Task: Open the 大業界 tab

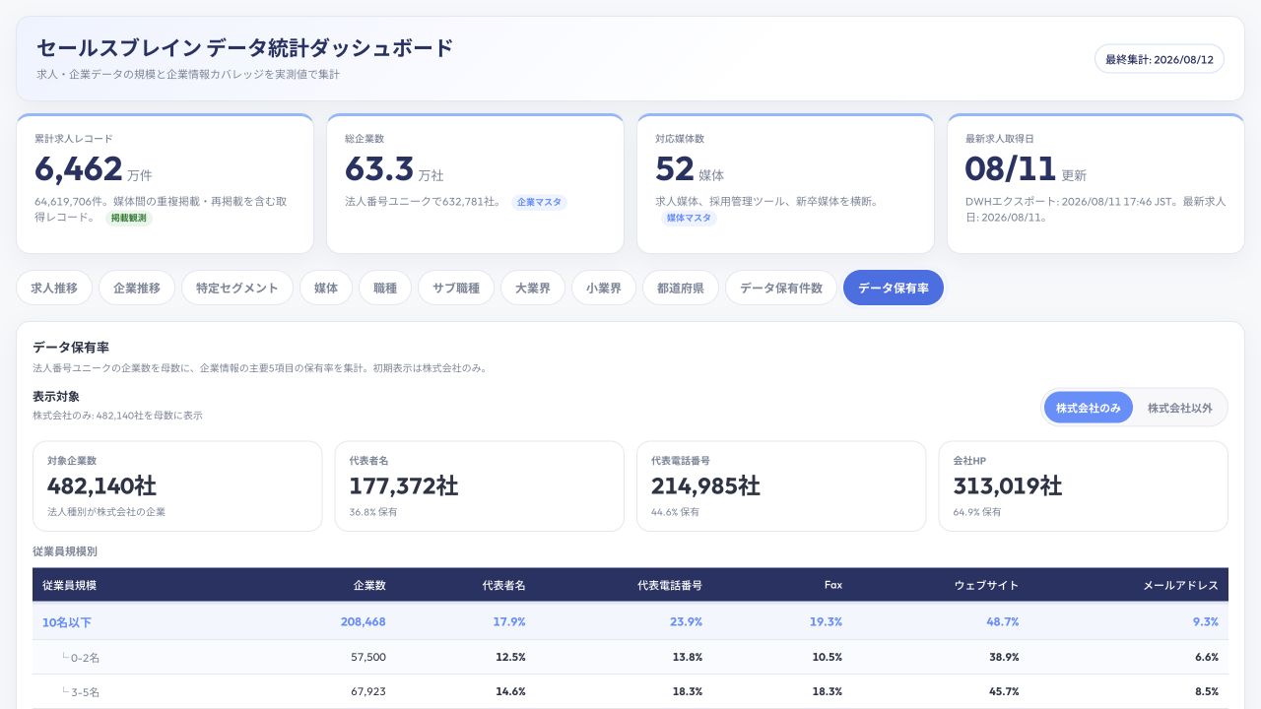Action: tap(533, 289)
